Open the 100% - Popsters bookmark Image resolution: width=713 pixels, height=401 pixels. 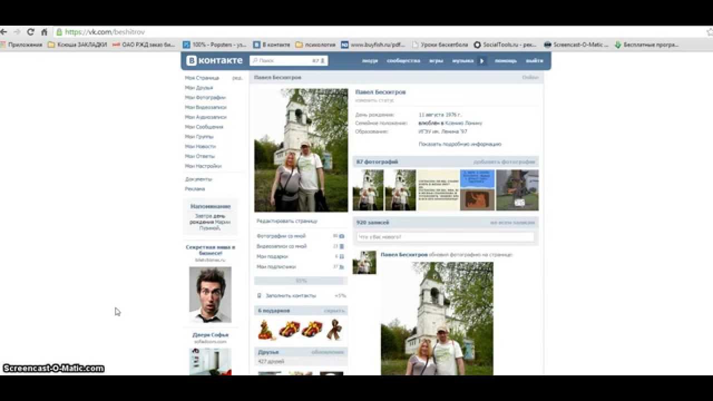pos(215,45)
